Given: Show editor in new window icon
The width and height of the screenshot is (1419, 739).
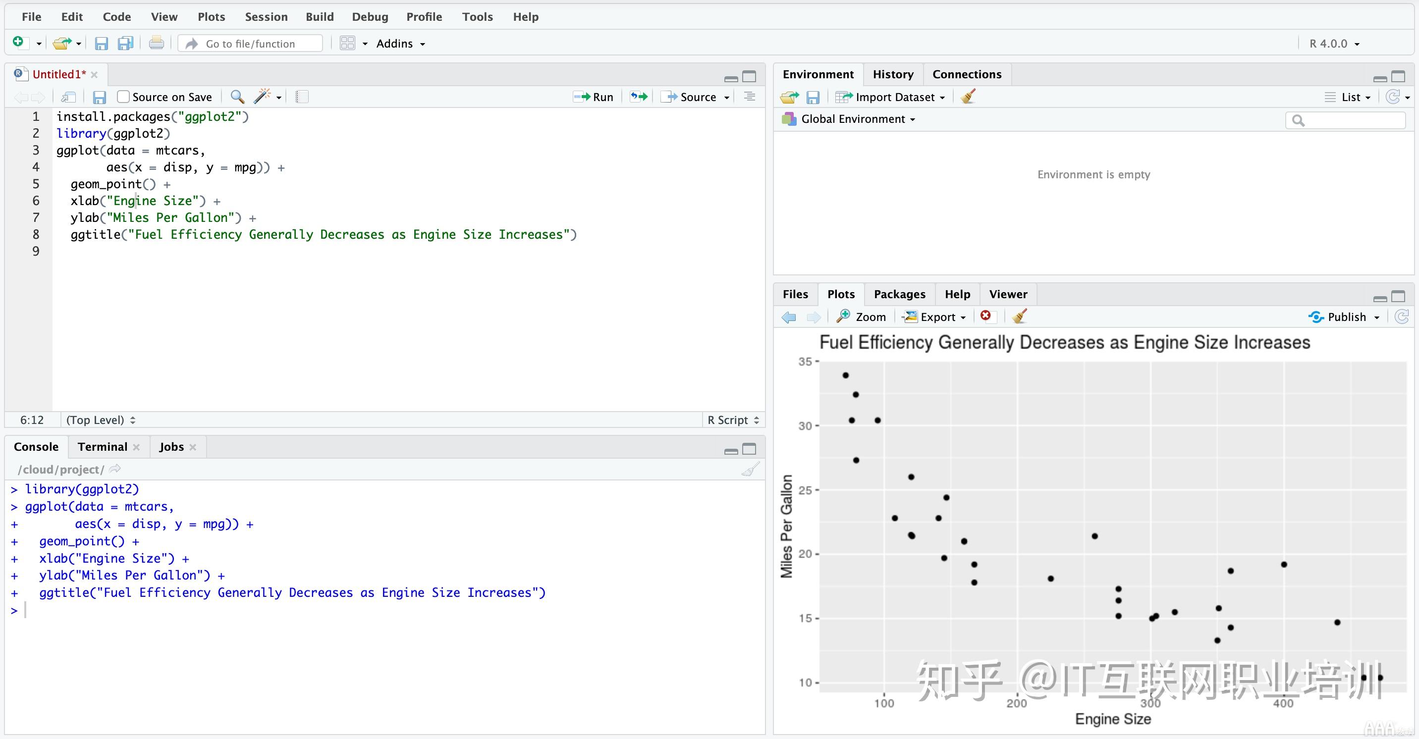Looking at the screenshot, I should pos(68,97).
